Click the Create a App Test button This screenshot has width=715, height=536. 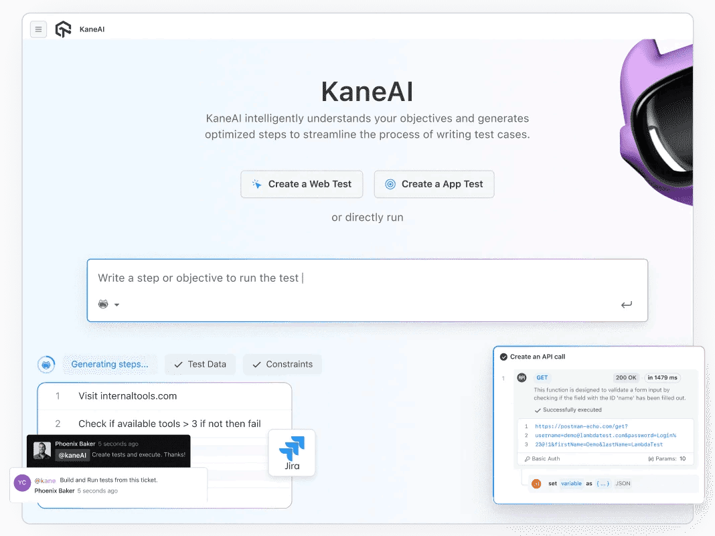point(434,184)
